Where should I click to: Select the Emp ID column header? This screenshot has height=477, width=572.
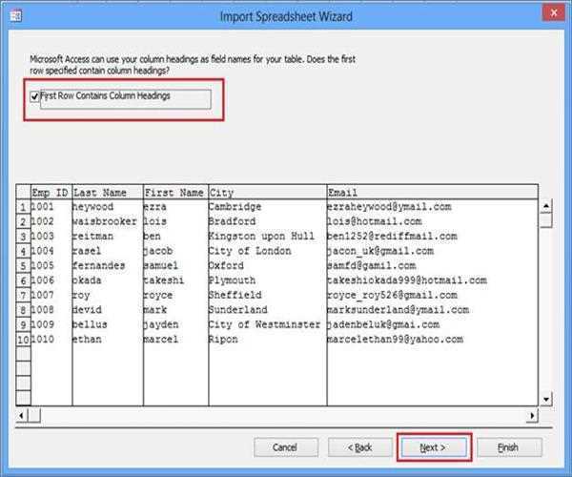[x=50, y=193]
